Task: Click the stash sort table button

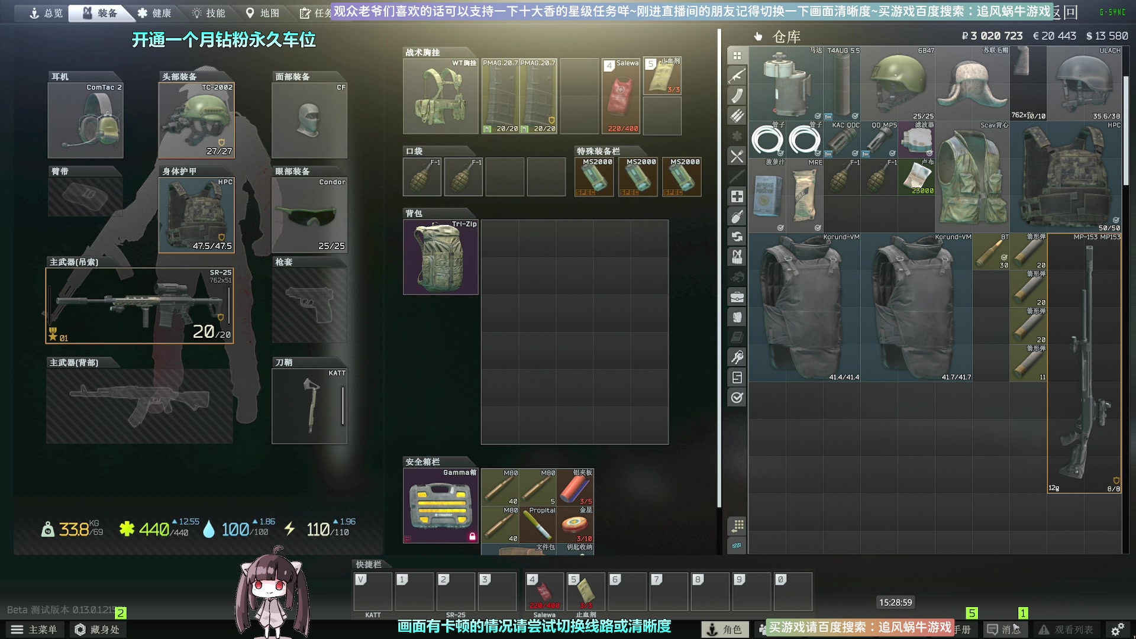Action: 737,525
